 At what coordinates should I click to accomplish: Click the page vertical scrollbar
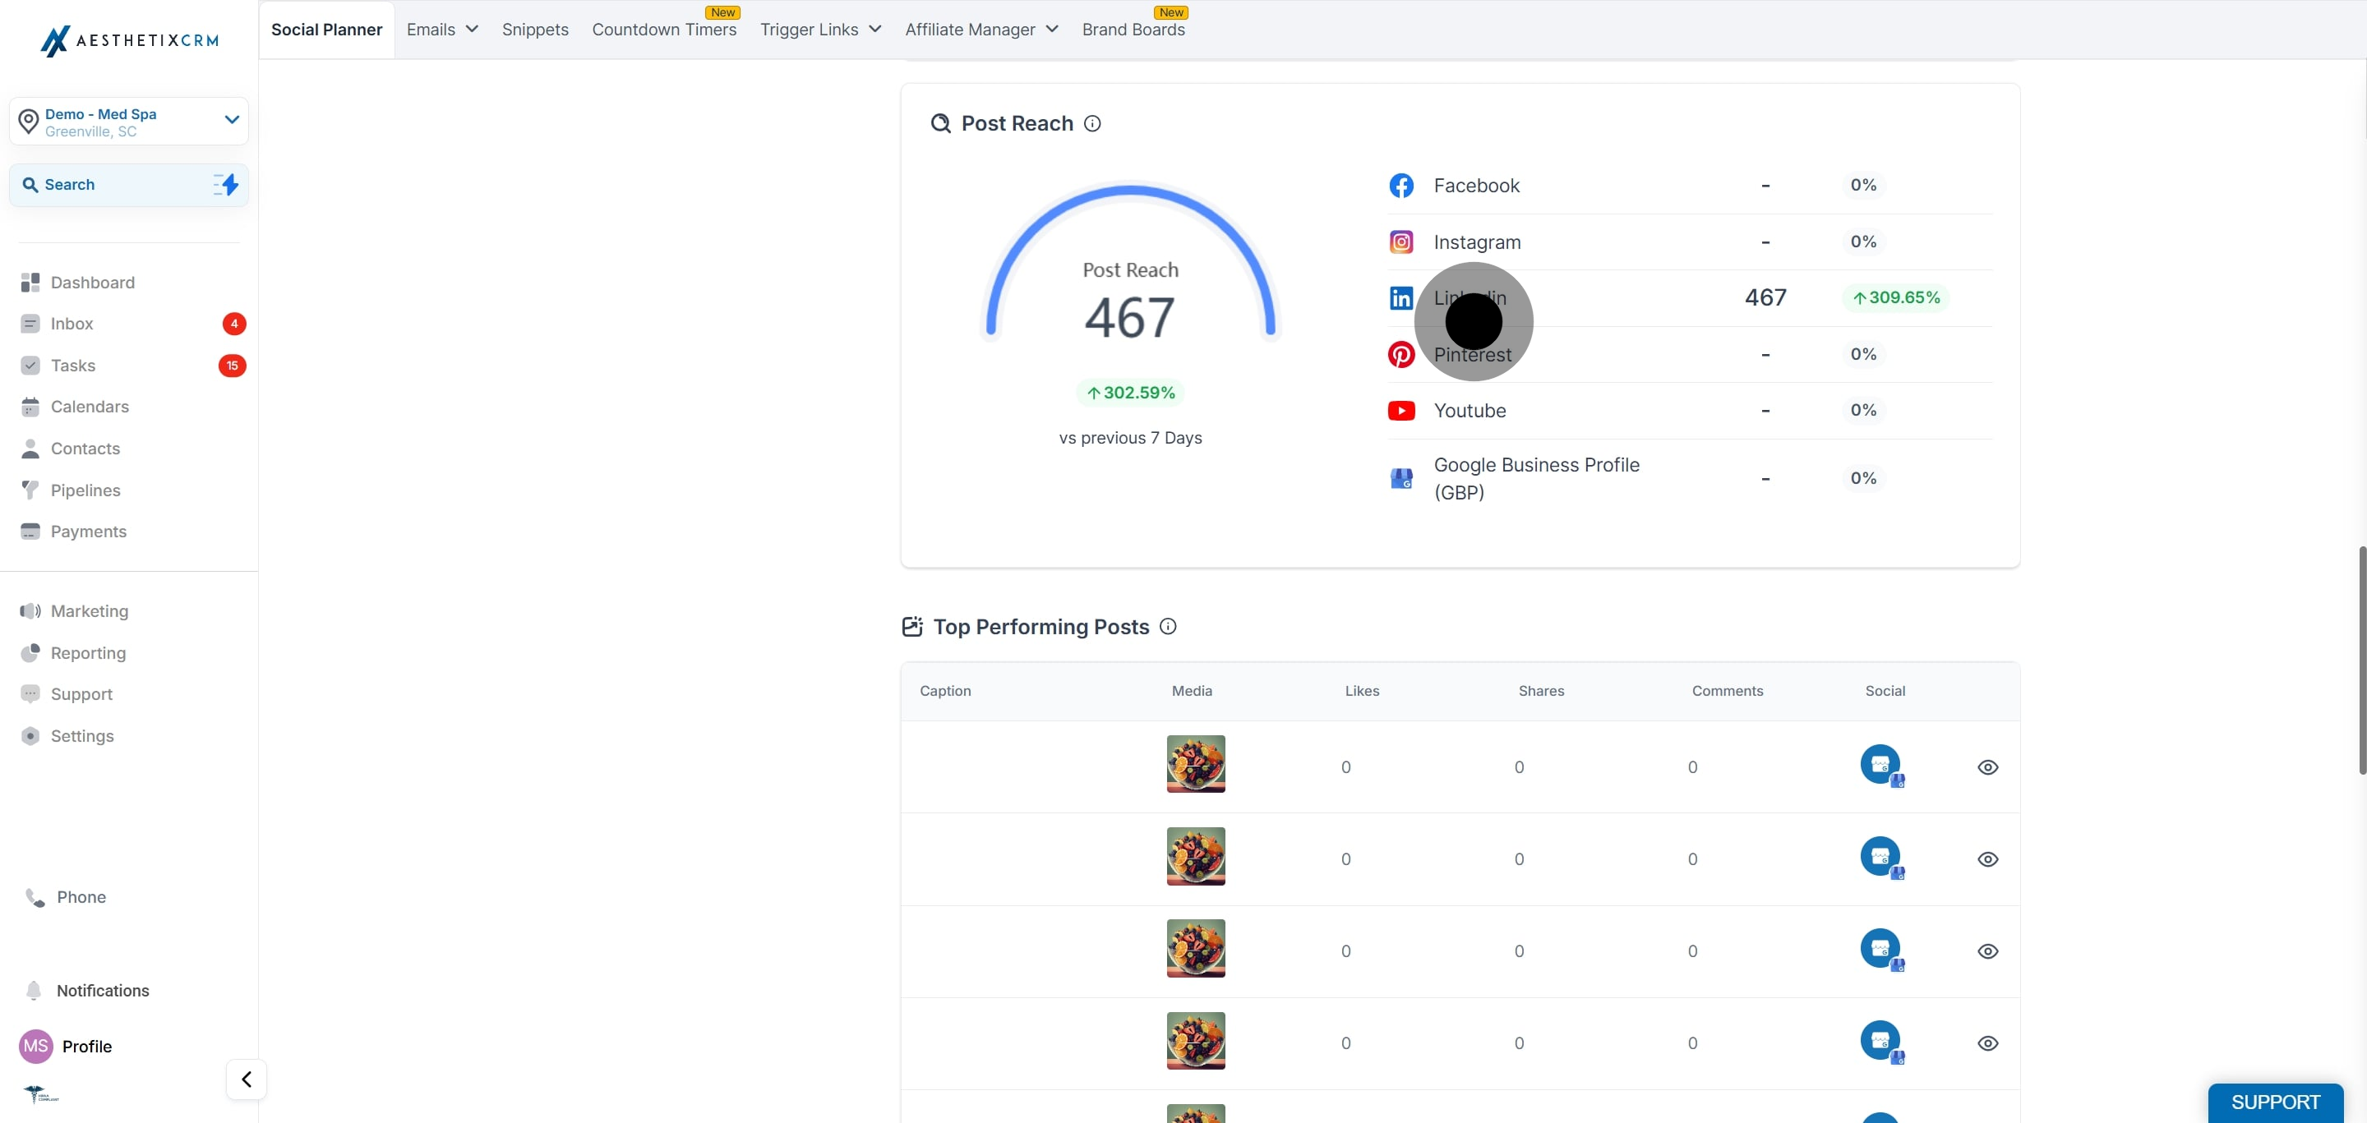(2362, 661)
